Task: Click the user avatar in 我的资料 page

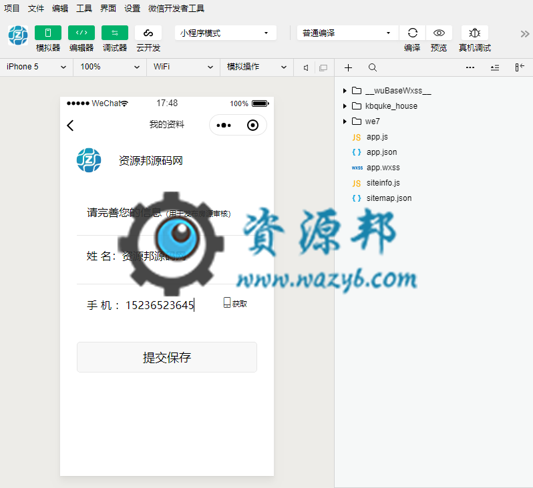Action: click(x=89, y=160)
